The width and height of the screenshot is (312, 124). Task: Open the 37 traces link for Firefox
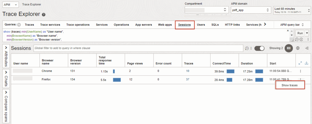click(187, 79)
